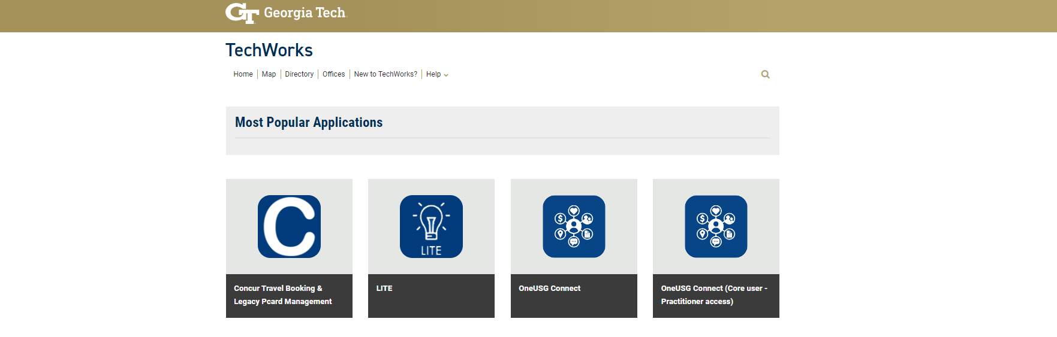
Task: Click the Most Popular Applications heading
Action: point(309,123)
